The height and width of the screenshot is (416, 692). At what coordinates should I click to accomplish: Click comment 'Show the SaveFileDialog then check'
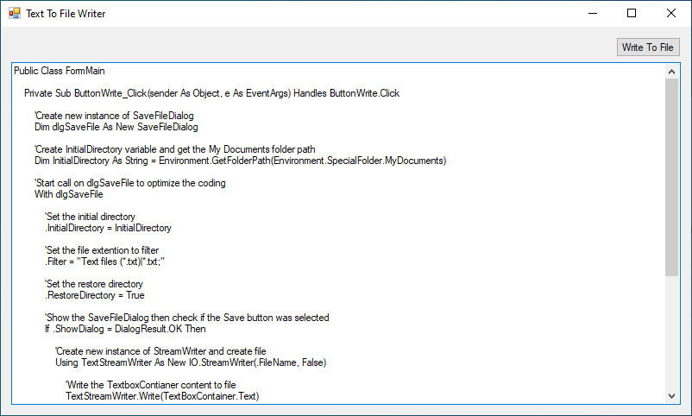pyautogui.click(x=187, y=318)
